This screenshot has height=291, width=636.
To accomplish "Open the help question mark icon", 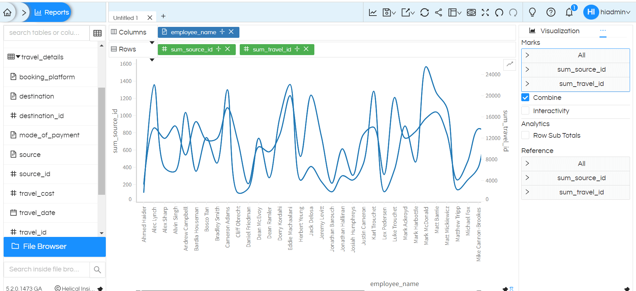I will pyautogui.click(x=551, y=12).
